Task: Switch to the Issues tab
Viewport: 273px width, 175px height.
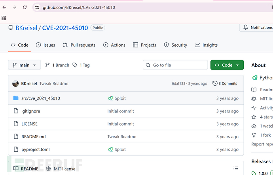Action: pos(45,45)
